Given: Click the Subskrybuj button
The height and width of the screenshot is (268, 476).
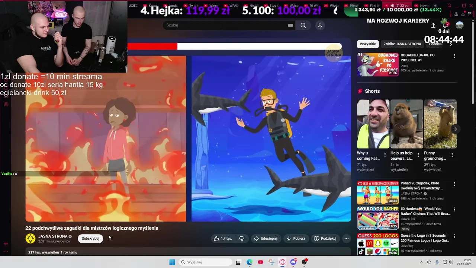Looking at the screenshot, I should [90, 239].
